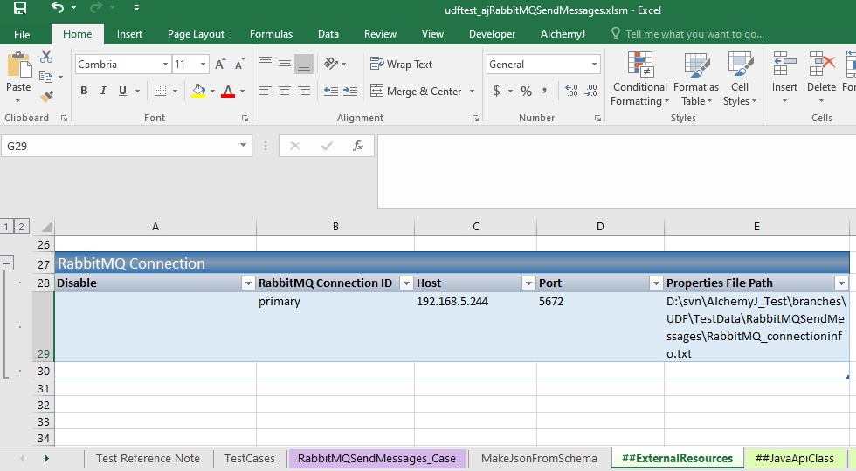Toggle Bold formatting

click(x=84, y=91)
